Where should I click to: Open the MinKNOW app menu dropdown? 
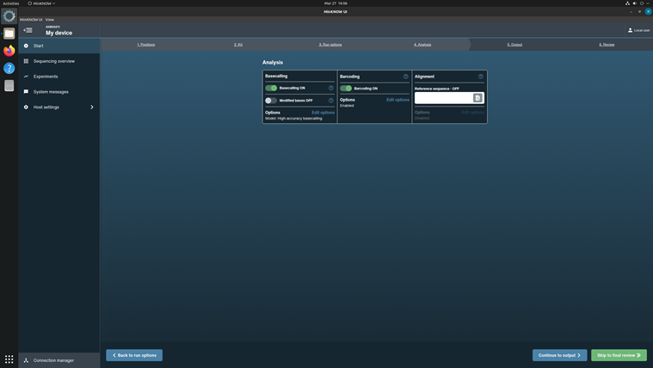41,3
